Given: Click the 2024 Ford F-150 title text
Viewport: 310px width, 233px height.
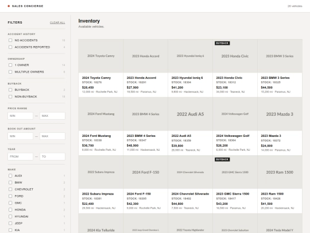Looking at the screenshot, I should (139, 194).
